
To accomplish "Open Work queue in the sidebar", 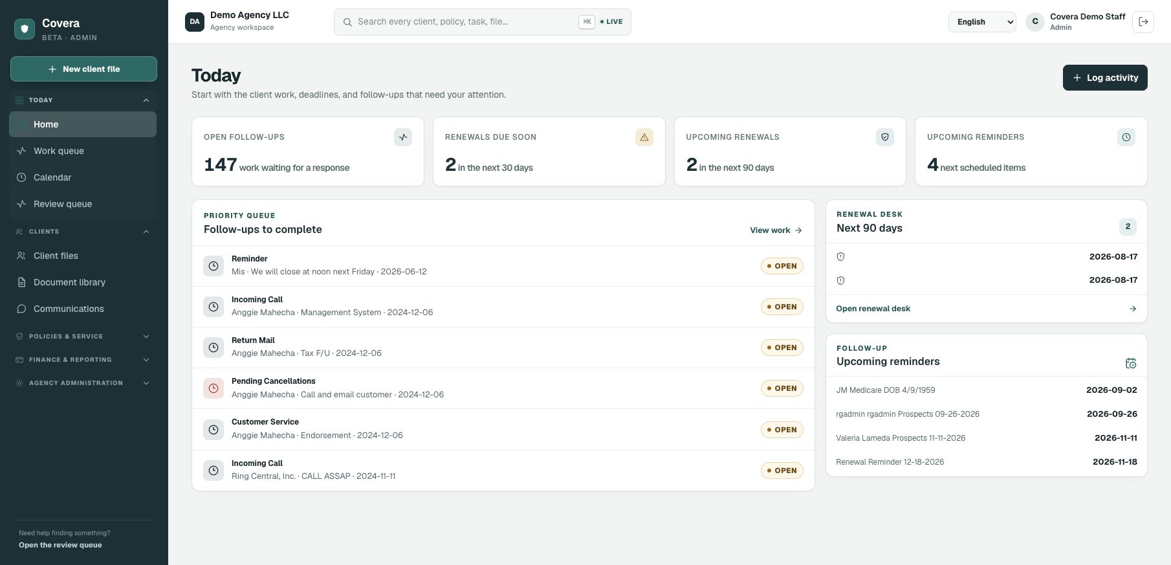I will click(x=83, y=151).
